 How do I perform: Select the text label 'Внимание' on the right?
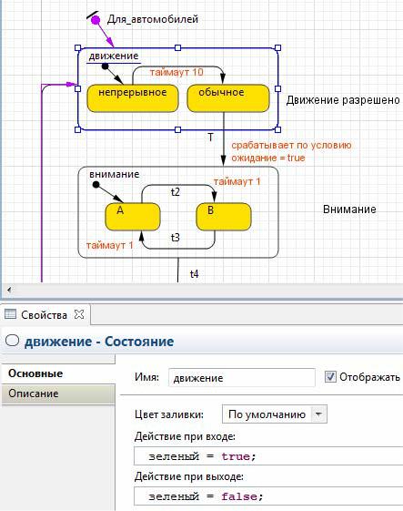coord(349,210)
